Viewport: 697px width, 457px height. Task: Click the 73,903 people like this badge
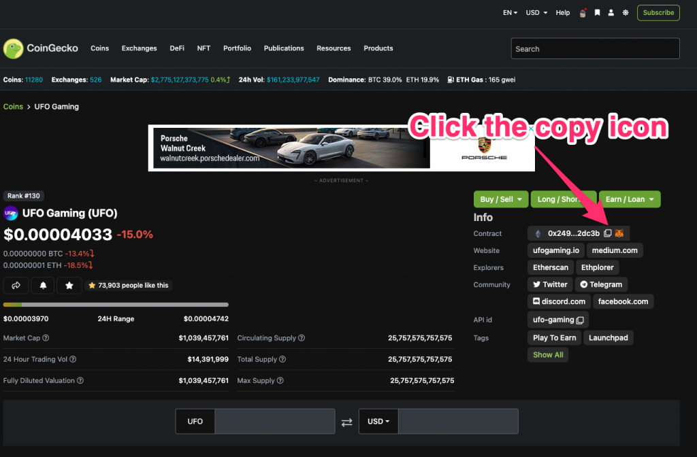[x=129, y=285]
